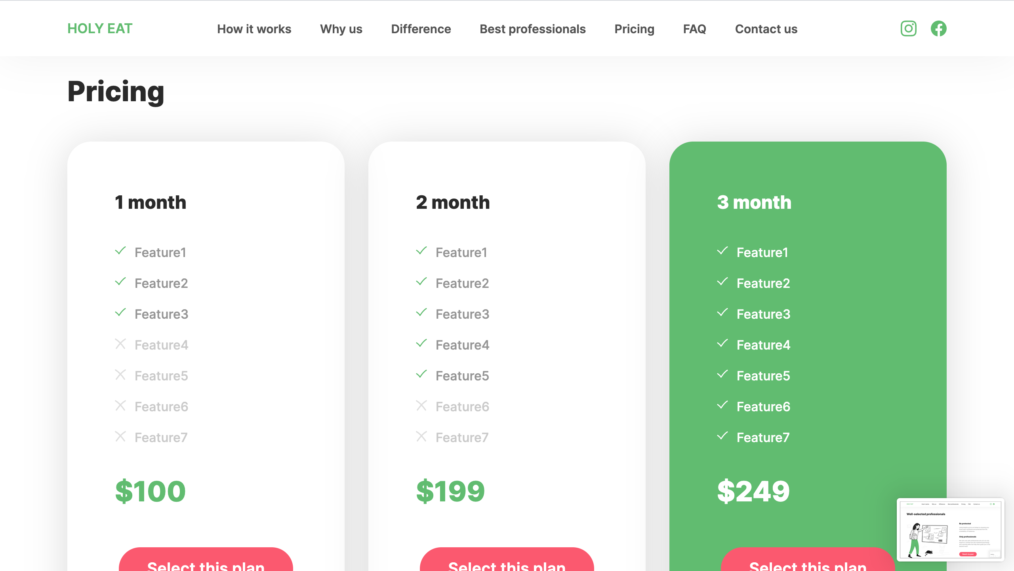Viewport: 1014px width, 571px height.
Task: Click the cross icon beside Feature6 in 2 month plan
Action: click(x=421, y=406)
